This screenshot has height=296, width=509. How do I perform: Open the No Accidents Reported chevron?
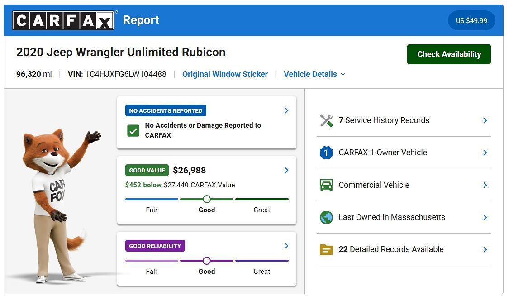pyautogui.click(x=286, y=111)
